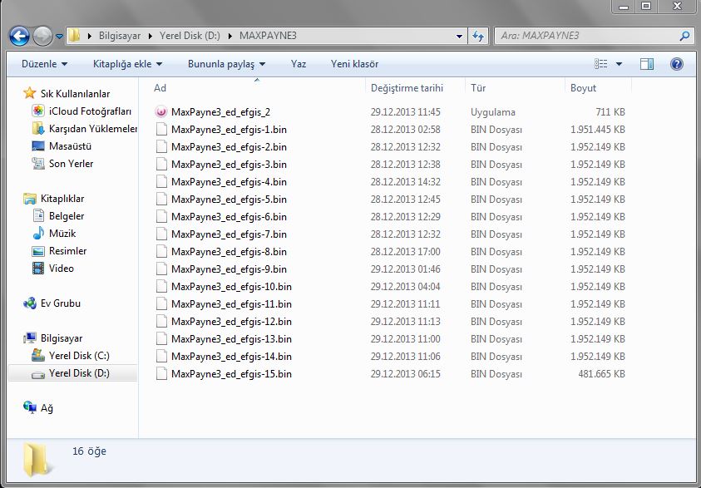Click the 481.665 KB size cell
This screenshot has height=488, width=701.
tap(601, 373)
